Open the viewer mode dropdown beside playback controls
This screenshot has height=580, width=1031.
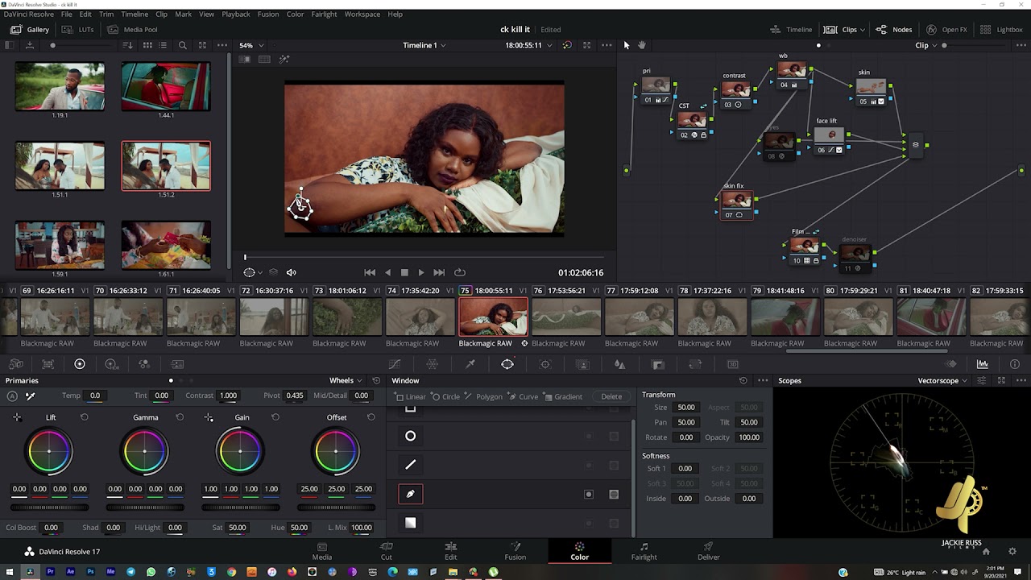[254, 272]
